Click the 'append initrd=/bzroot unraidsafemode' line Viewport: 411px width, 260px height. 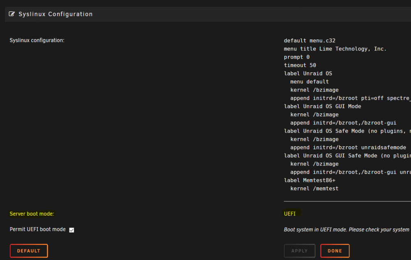(348, 147)
